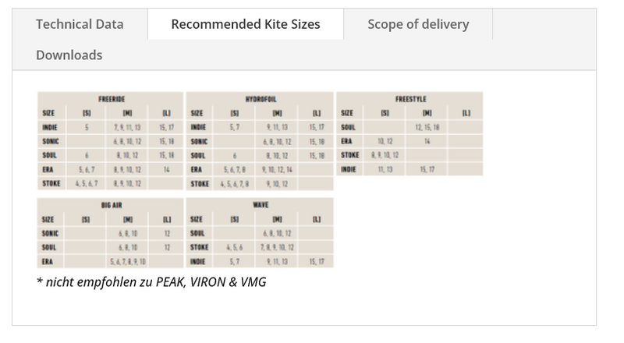Click the BIG AIR table heading
Screen dimensions: 624x343
pos(110,204)
